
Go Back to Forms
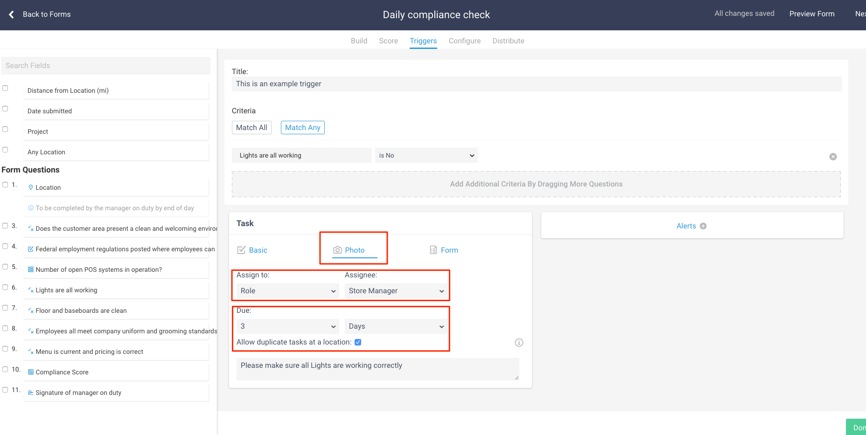click(46, 14)
